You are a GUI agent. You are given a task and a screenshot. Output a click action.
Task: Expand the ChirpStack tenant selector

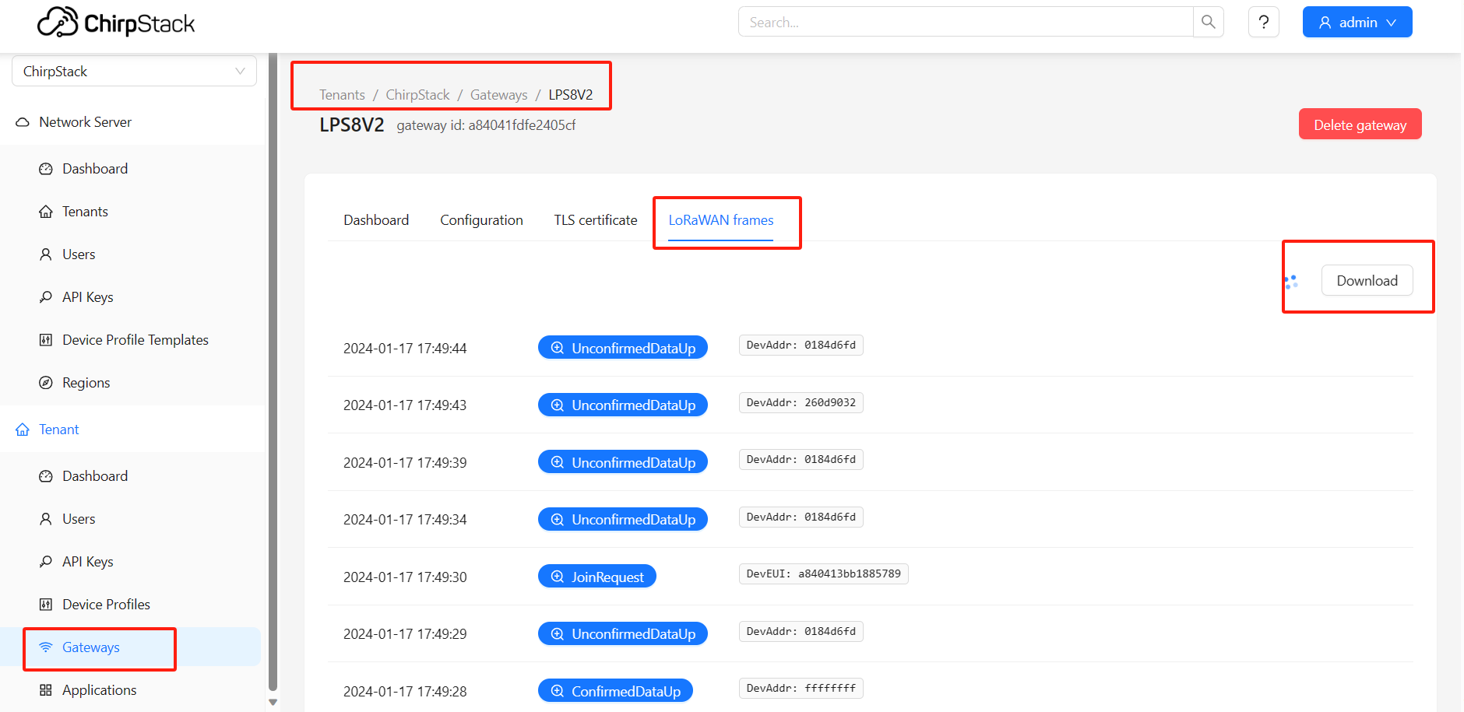click(134, 71)
